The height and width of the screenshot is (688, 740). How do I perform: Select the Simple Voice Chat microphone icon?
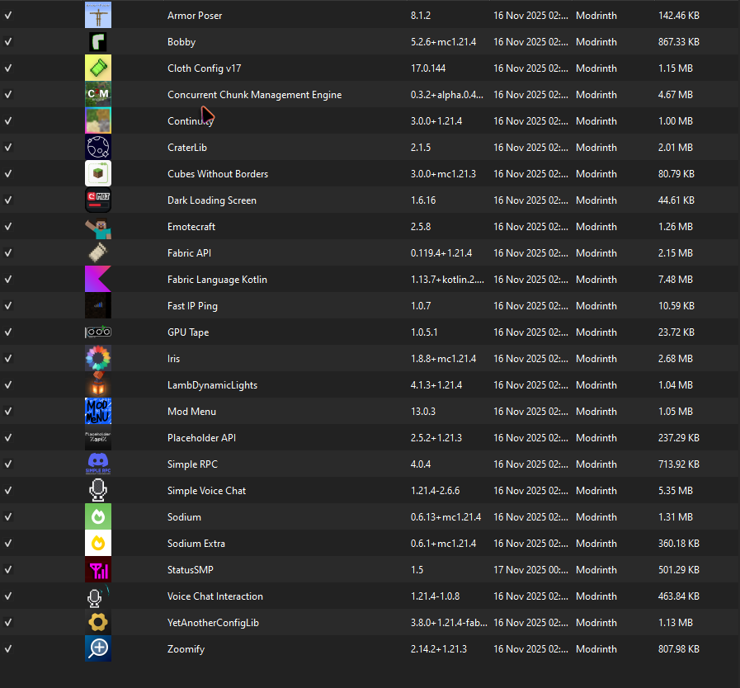point(98,490)
